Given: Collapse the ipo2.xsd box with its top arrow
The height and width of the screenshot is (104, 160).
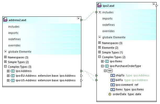Looking at the screenshot, I should (154, 4).
